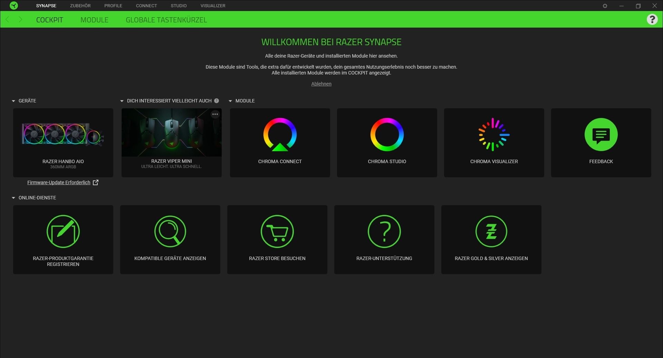Collapse the Online-Dienste section
Viewport: 663px width, 358px height.
[x=13, y=198]
